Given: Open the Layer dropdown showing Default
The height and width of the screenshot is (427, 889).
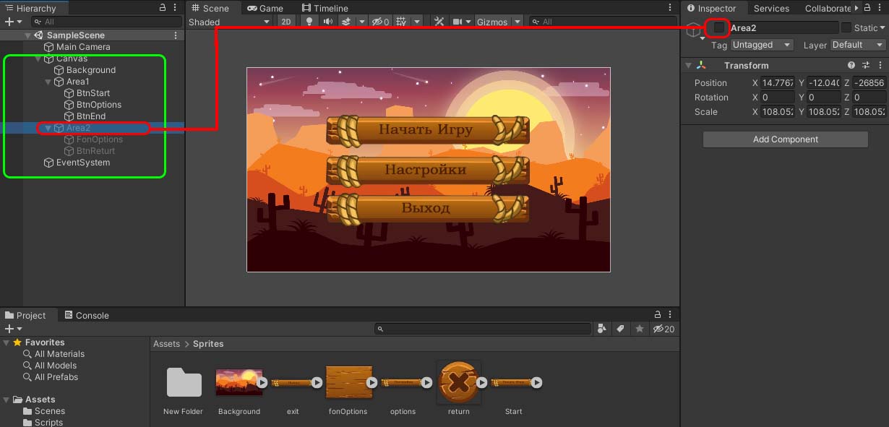Looking at the screenshot, I should point(857,45).
